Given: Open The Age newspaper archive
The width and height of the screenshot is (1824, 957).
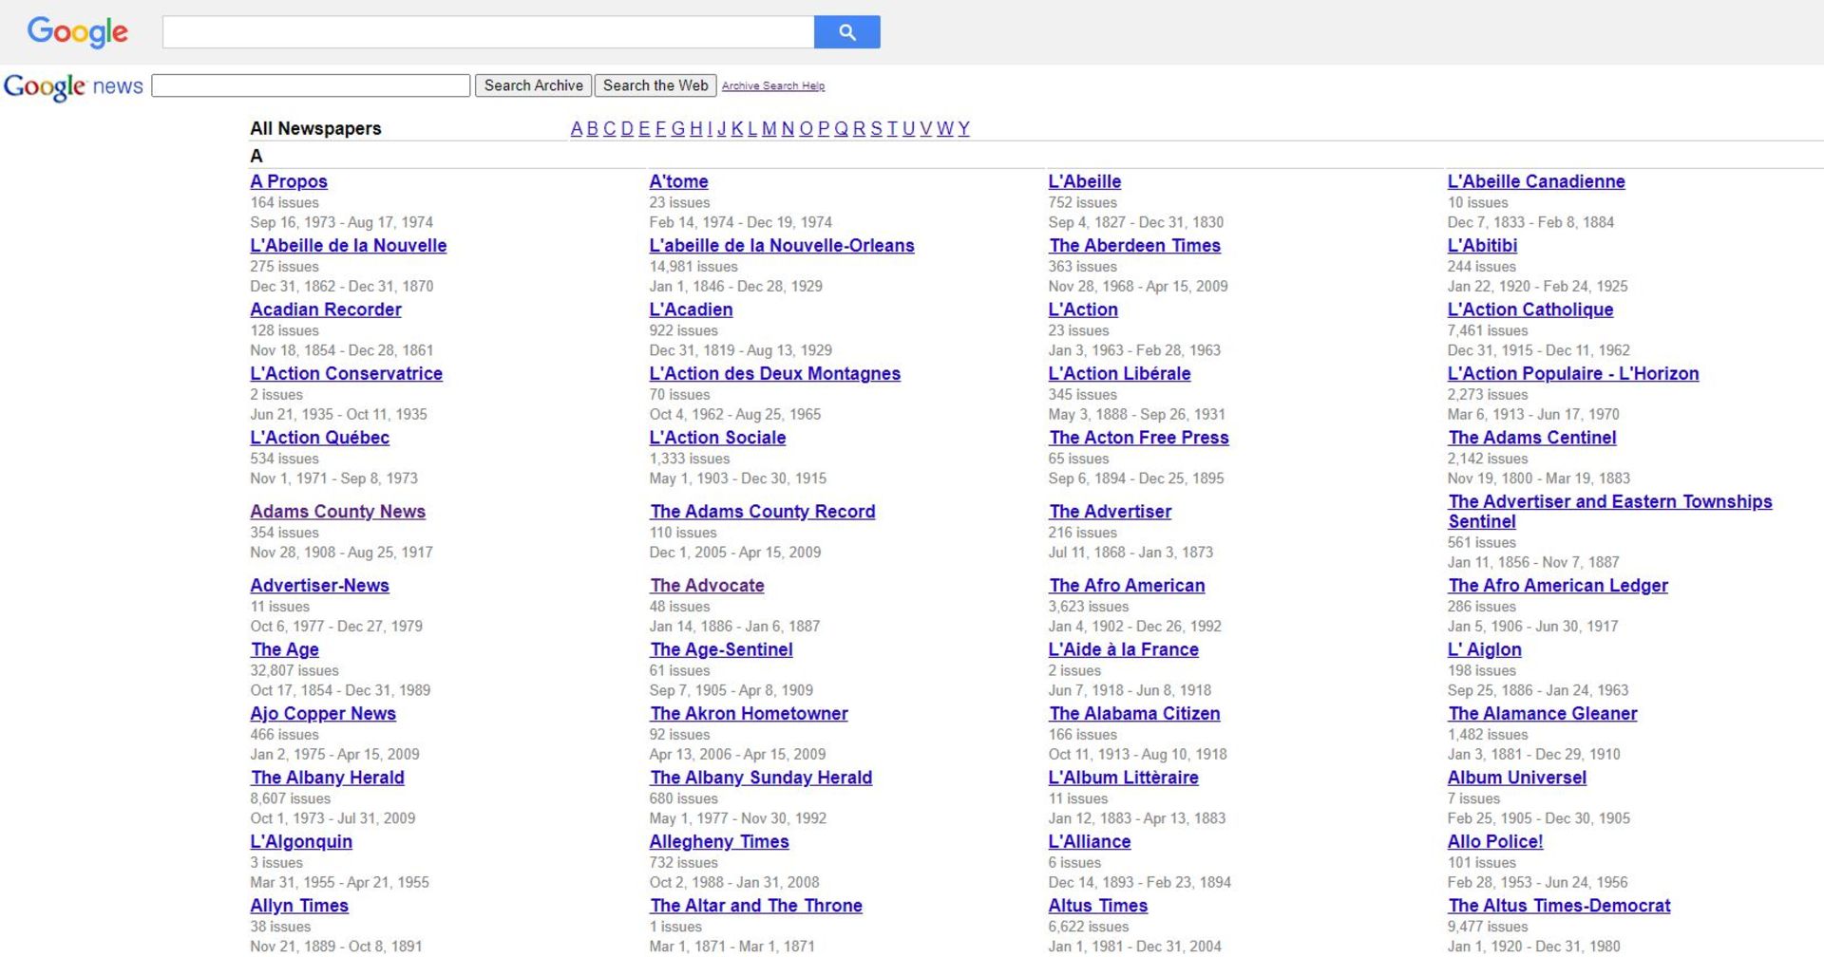Looking at the screenshot, I should 284,649.
